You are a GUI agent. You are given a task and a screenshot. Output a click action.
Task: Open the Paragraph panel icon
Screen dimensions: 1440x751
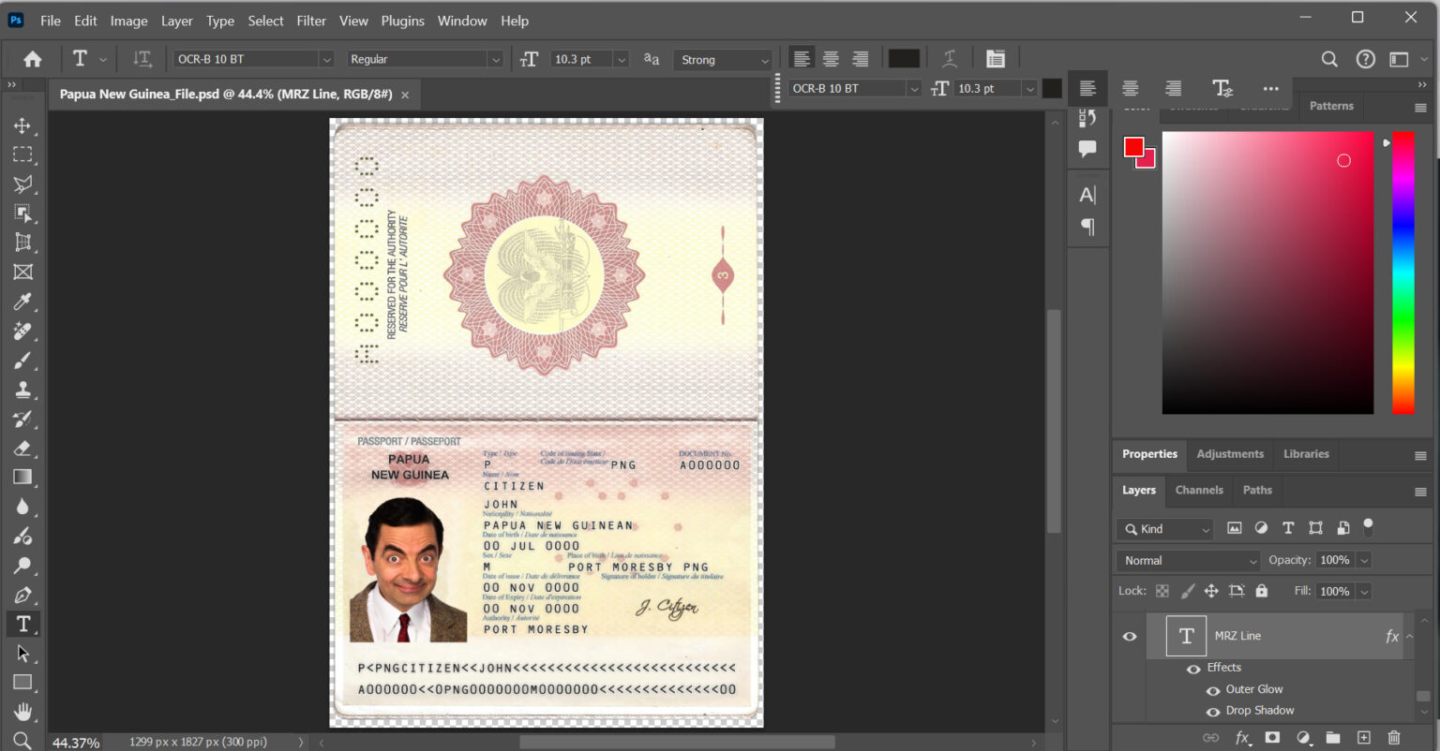[x=1087, y=227]
